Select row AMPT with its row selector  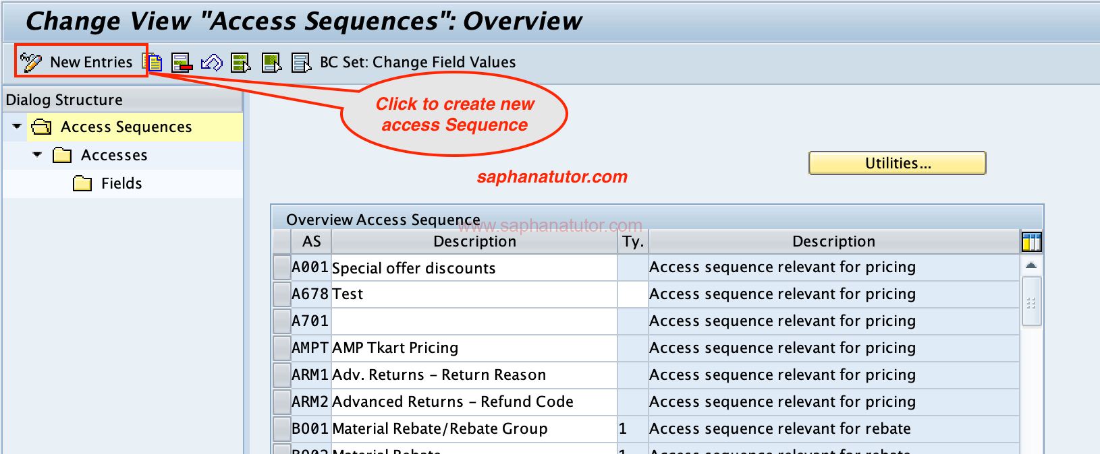tap(281, 348)
